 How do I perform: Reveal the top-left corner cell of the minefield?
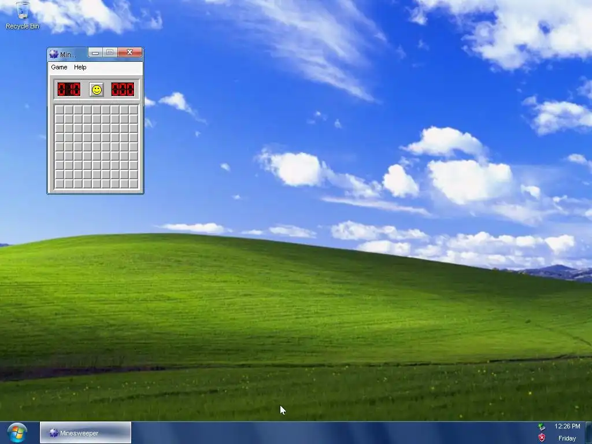[60, 110]
